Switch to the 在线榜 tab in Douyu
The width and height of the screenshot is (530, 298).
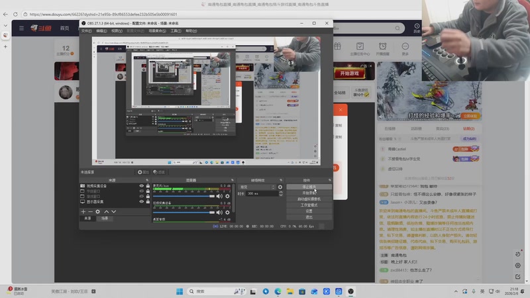(390, 128)
